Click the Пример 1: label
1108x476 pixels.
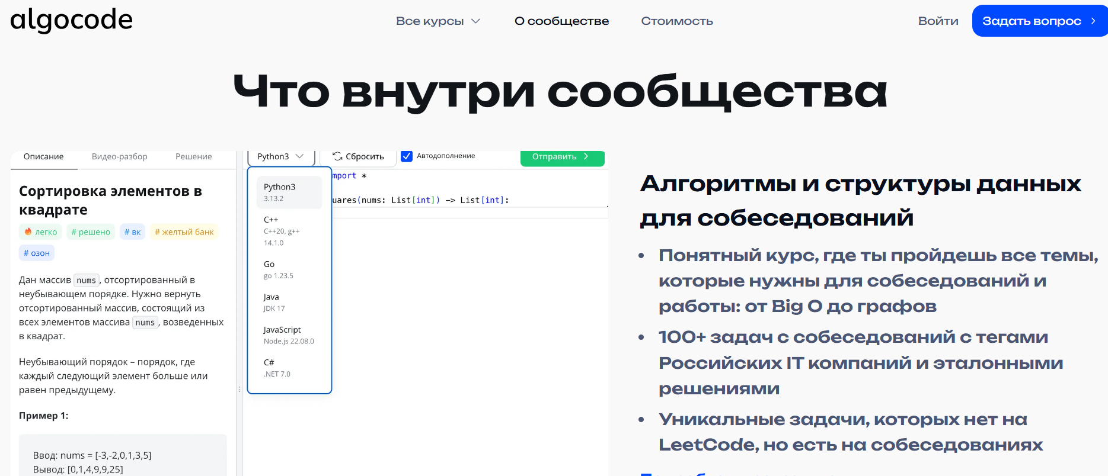43,416
